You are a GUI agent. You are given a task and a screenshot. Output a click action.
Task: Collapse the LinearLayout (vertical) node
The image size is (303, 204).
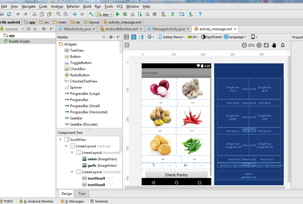click(66, 146)
